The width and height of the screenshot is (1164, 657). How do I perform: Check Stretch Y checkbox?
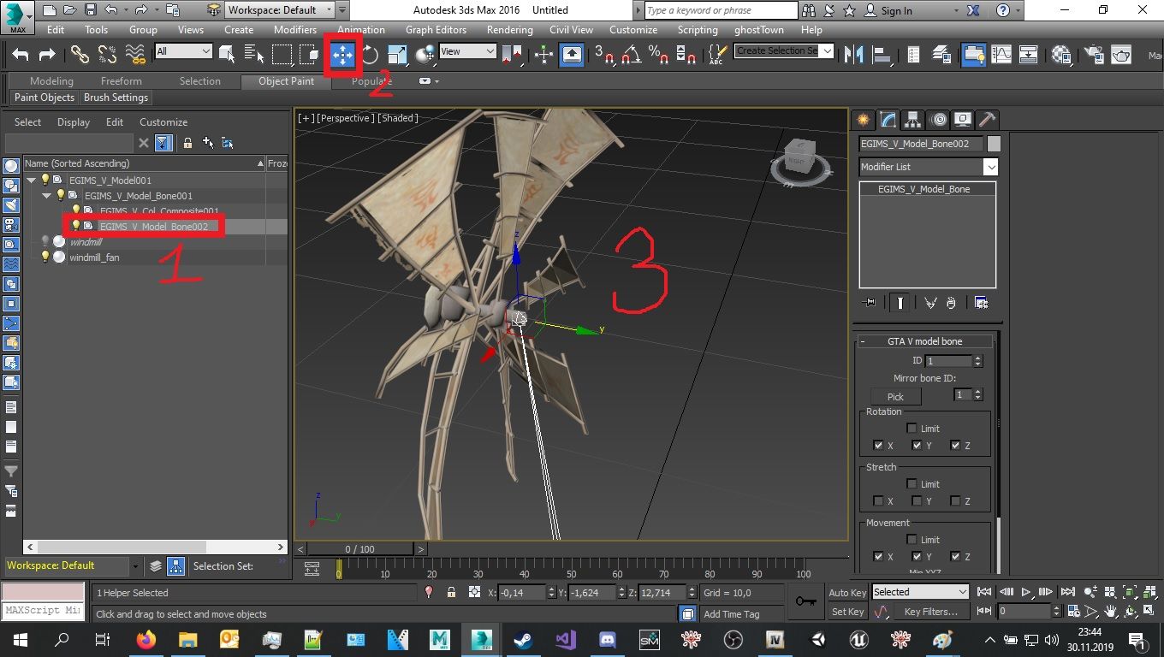pyautogui.click(x=917, y=500)
